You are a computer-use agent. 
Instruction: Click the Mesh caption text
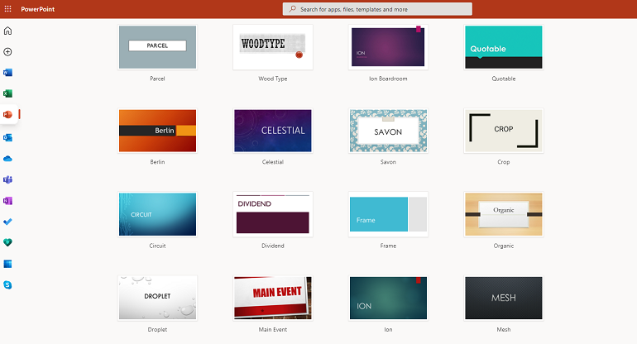504,329
